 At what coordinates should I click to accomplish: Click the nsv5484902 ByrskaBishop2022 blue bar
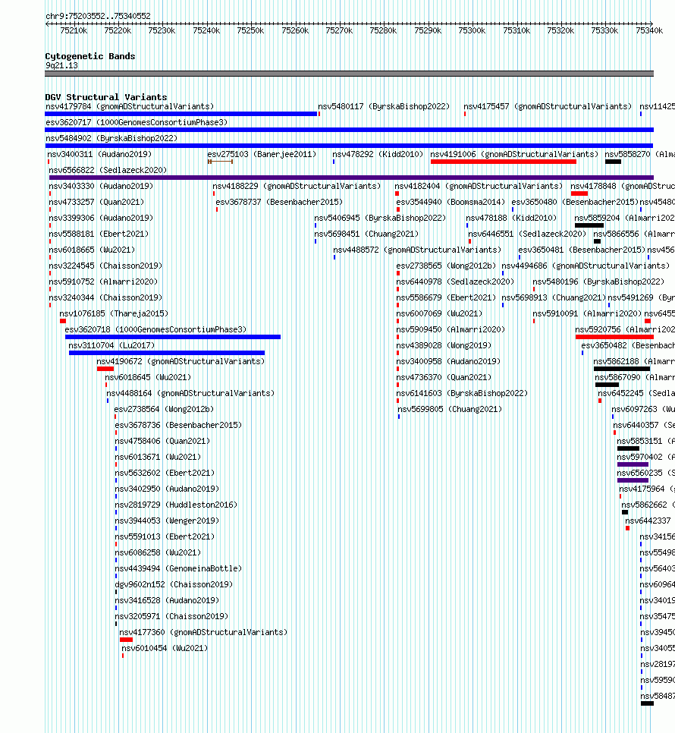click(x=349, y=146)
